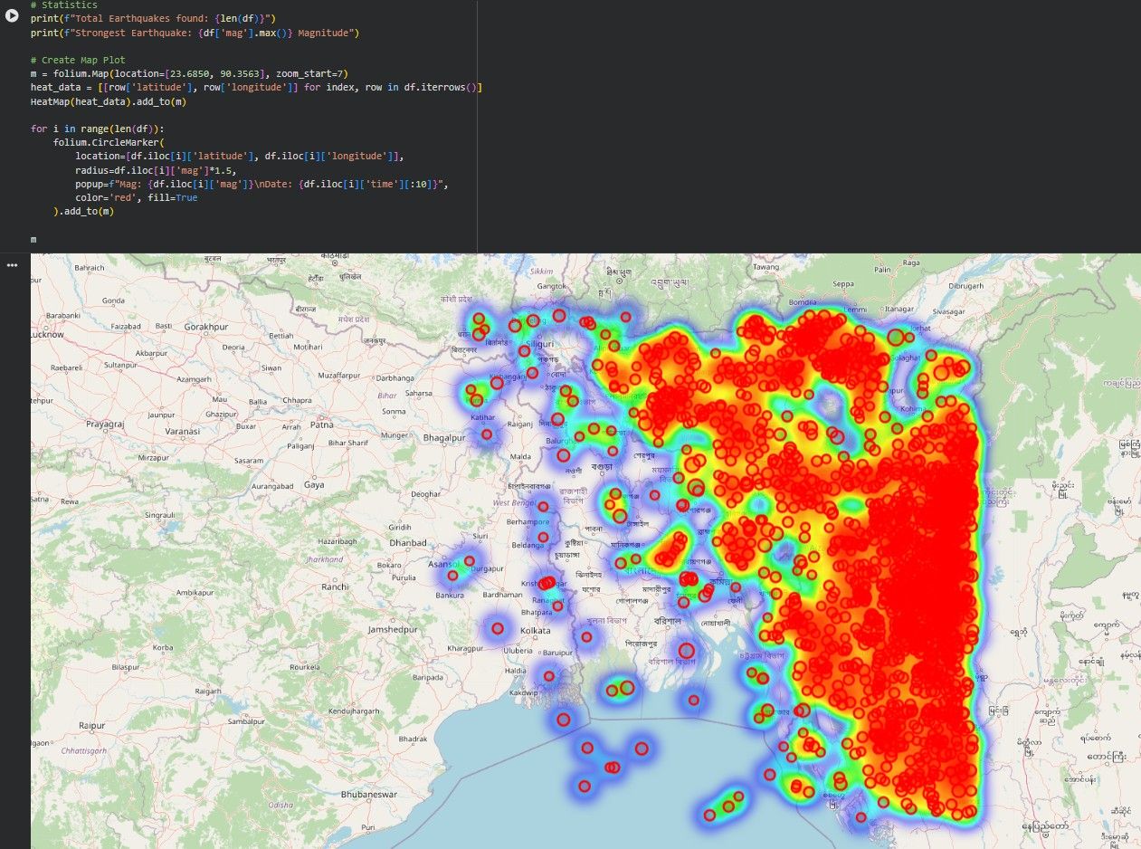Open the output actions ellipsis menu
The width and height of the screenshot is (1141, 849).
pyautogui.click(x=12, y=264)
